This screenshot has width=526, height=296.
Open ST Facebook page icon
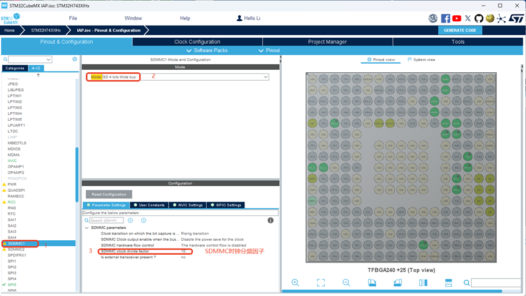(x=446, y=18)
